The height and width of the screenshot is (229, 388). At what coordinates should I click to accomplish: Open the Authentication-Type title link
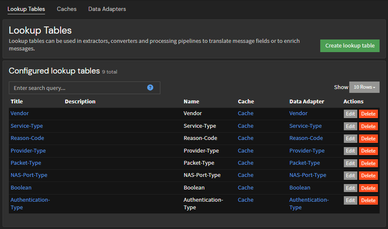30,200
